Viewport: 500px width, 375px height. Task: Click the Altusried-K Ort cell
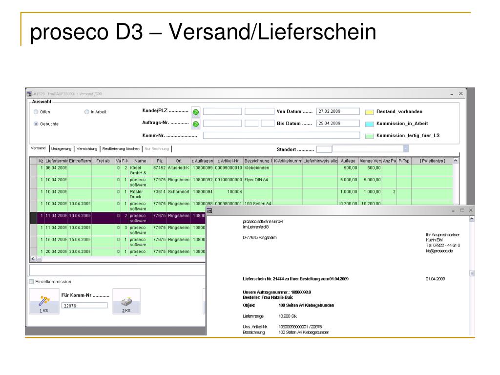179,170
